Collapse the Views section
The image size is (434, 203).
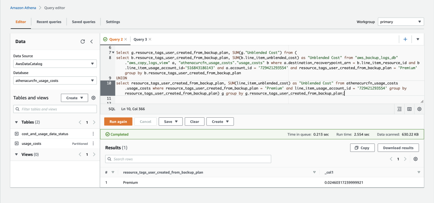[x=17, y=154]
